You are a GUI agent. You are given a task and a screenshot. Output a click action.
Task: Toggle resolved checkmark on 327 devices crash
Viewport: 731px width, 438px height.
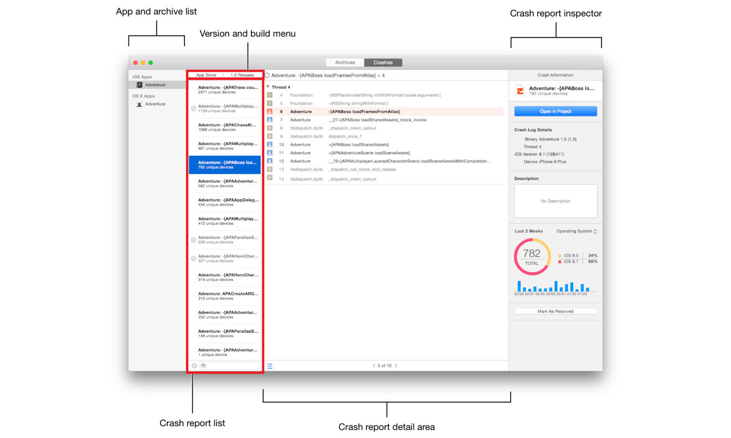(x=193, y=259)
